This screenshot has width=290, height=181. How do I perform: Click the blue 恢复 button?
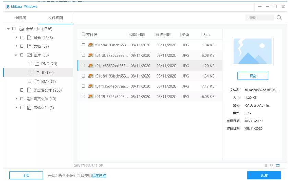[x=264, y=176]
